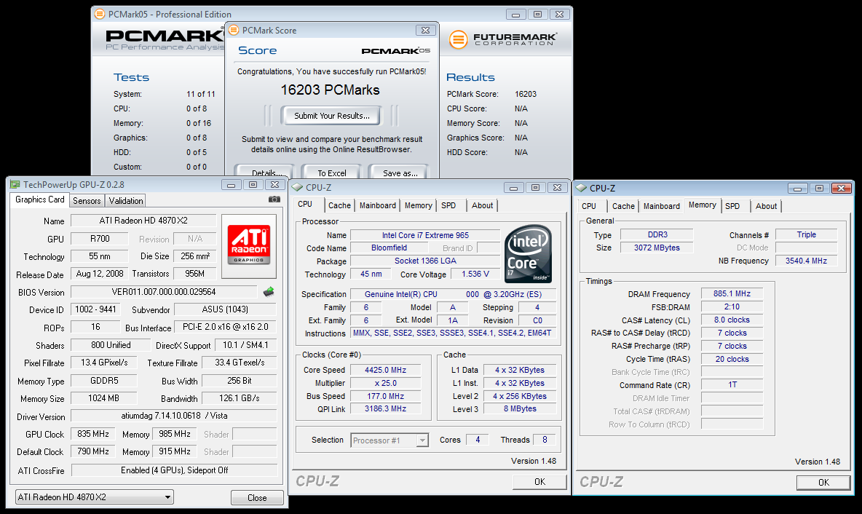Click the GPU Name field ATI Radeon HD 4870 X2

click(x=143, y=221)
